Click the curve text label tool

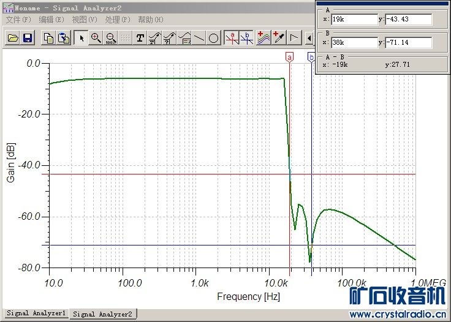coord(155,38)
